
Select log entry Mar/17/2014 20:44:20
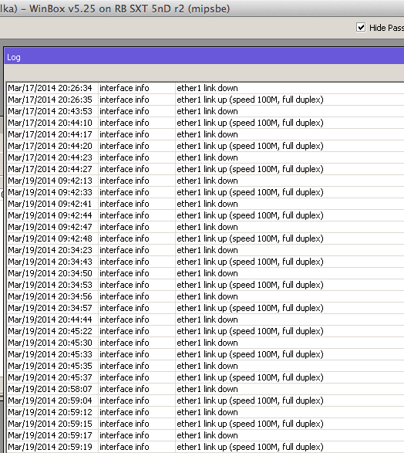click(205, 146)
